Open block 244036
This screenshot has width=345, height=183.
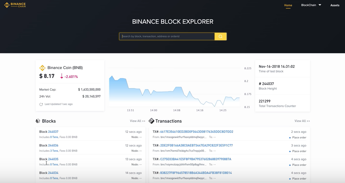click(x=53, y=145)
